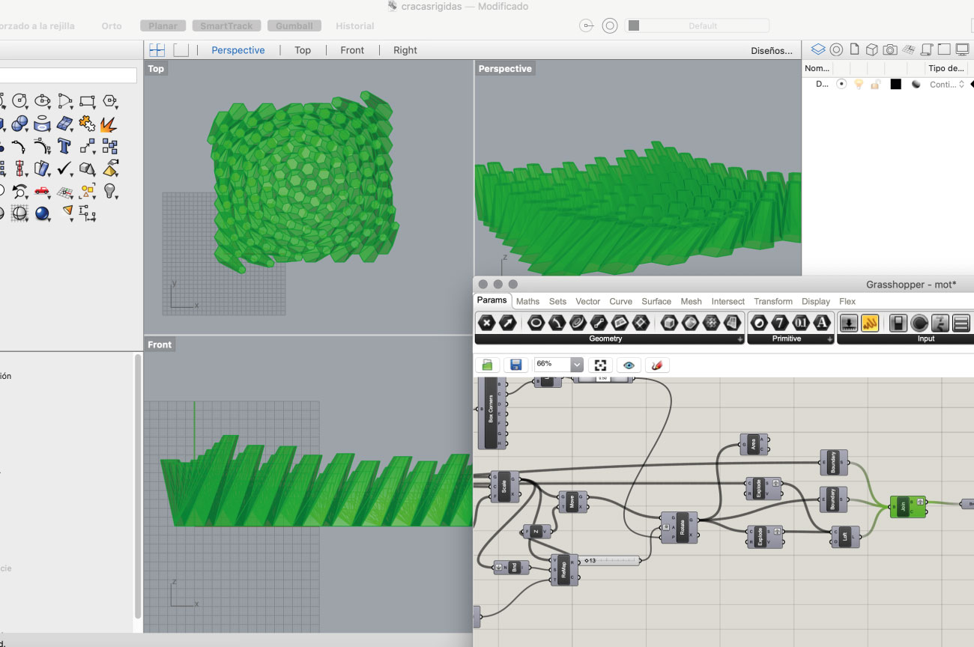Click the Grasshopper open file icon
Viewport: 974px width, 647px height.
[x=487, y=365]
